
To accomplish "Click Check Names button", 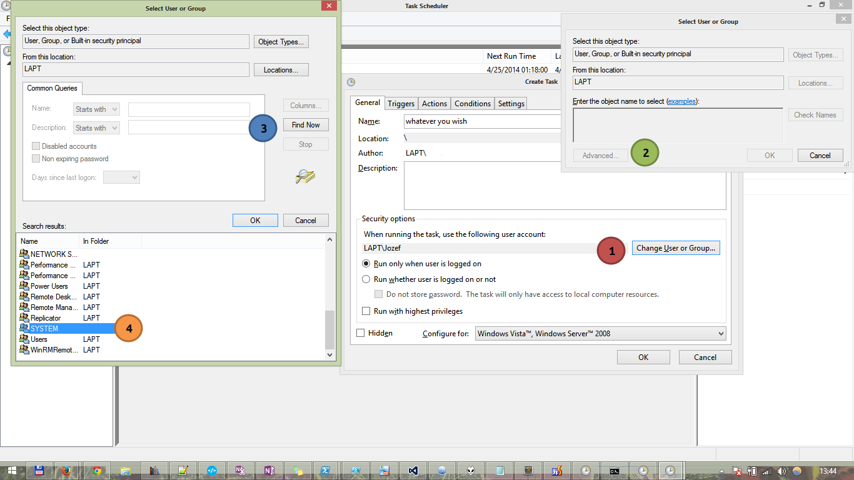I will 815,115.
